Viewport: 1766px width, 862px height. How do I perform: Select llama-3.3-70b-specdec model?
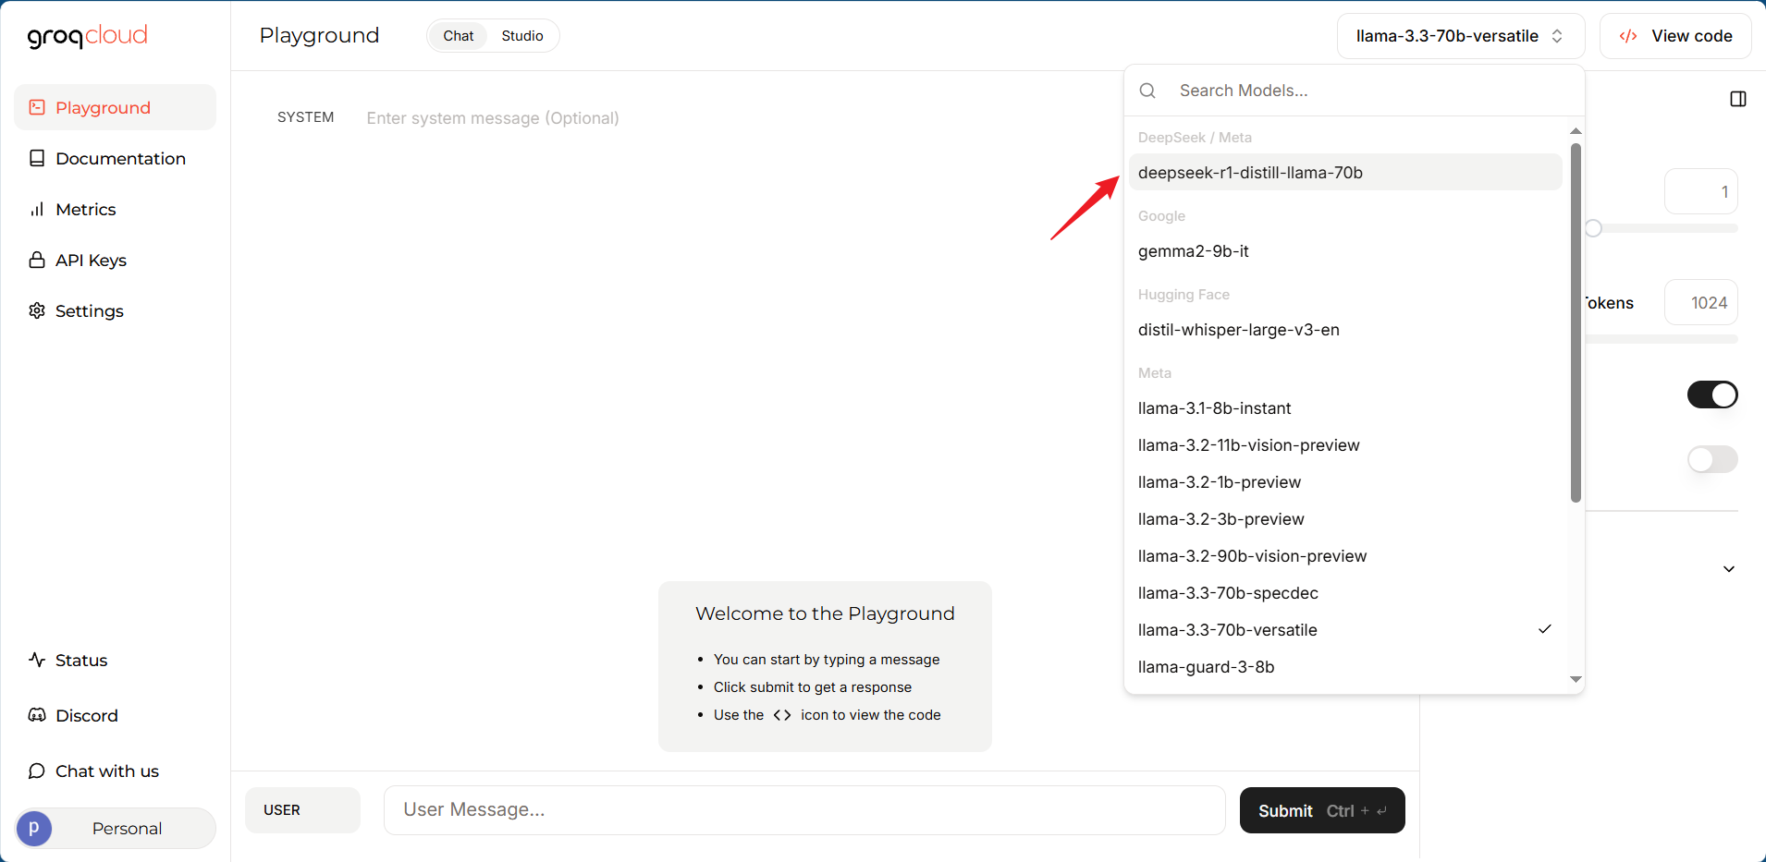[1345, 592]
